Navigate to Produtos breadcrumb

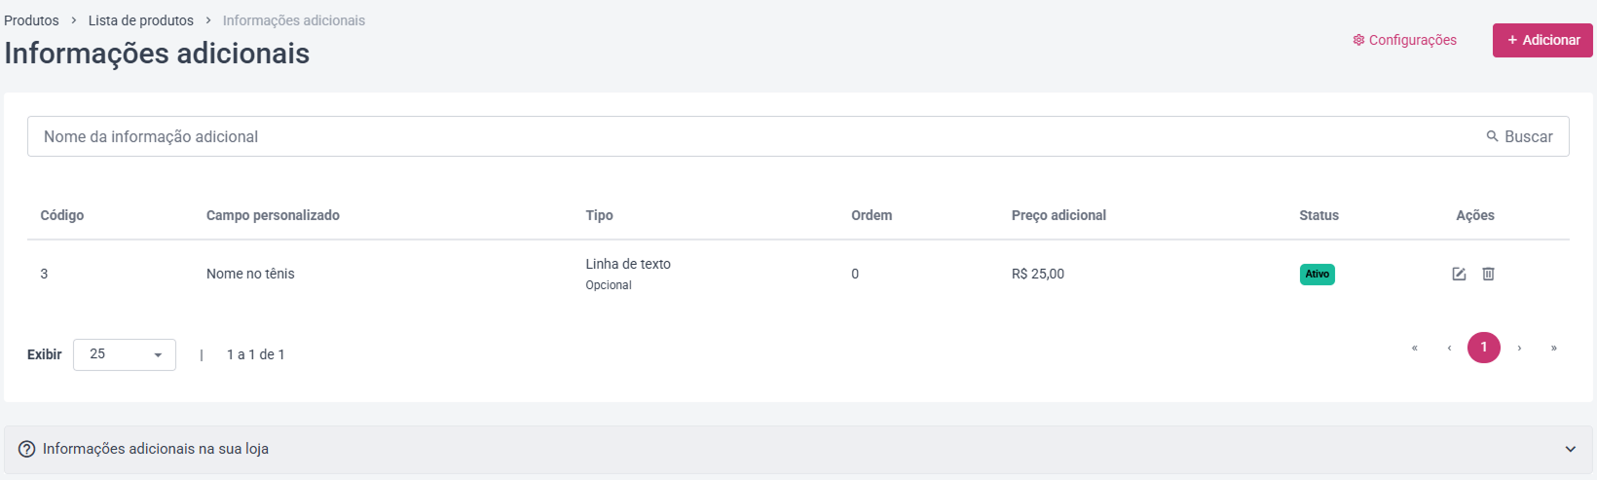pyautogui.click(x=31, y=20)
